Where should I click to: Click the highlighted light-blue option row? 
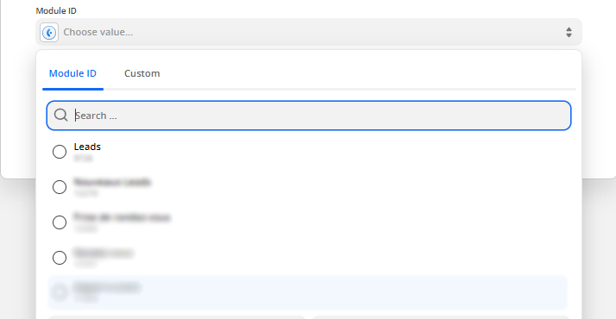tap(308, 293)
